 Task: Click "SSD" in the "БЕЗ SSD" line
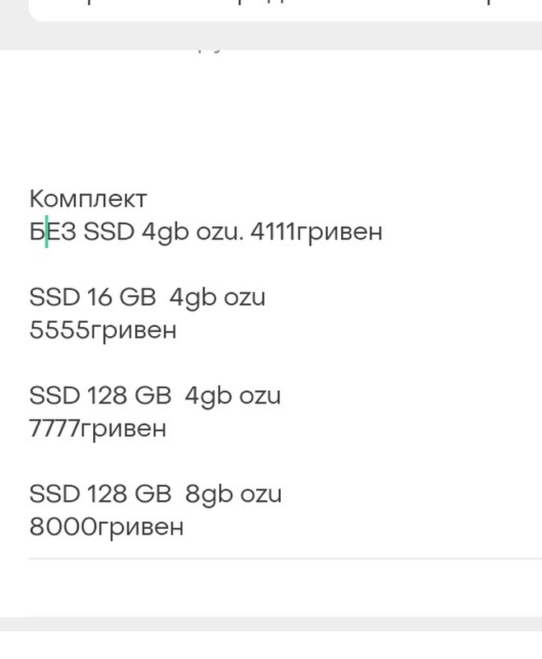point(109,231)
